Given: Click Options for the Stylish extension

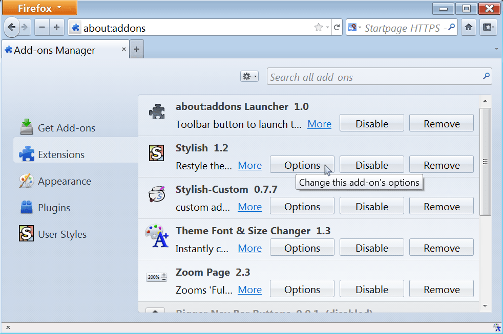Looking at the screenshot, I should [302, 164].
